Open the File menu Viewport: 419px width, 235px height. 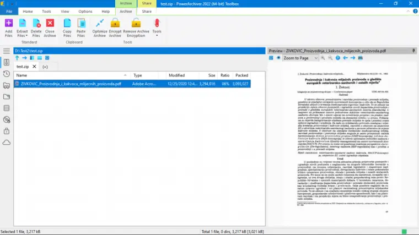coord(9,11)
